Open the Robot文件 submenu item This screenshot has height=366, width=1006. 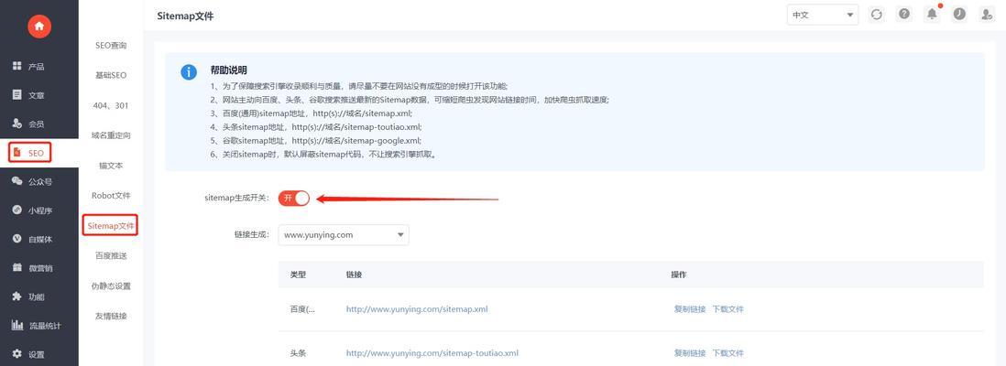click(x=111, y=196)
